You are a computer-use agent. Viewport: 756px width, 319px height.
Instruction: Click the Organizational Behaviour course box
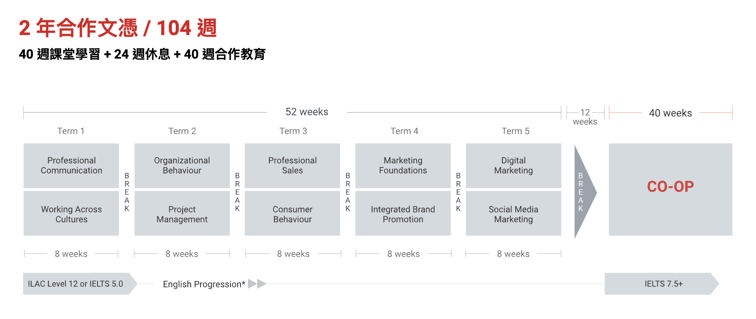coord(182,165)
